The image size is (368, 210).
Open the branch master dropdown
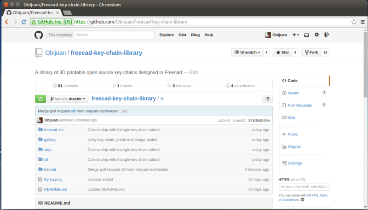(x=68, y=99)
